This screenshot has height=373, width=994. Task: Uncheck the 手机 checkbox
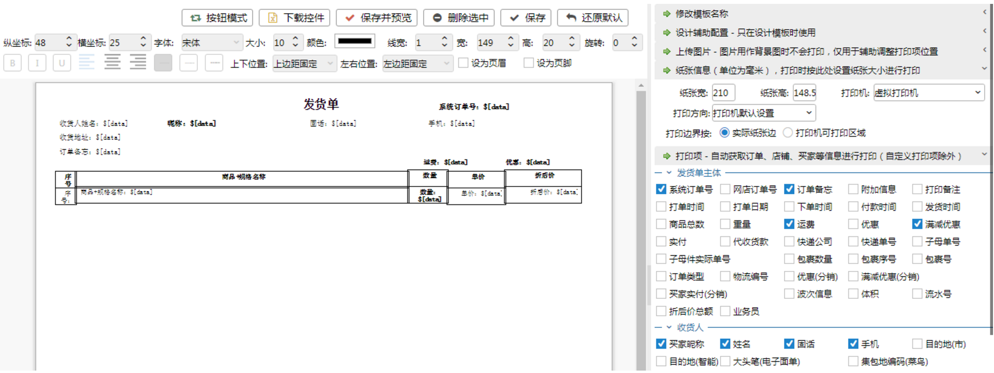(x=853, y=344)
